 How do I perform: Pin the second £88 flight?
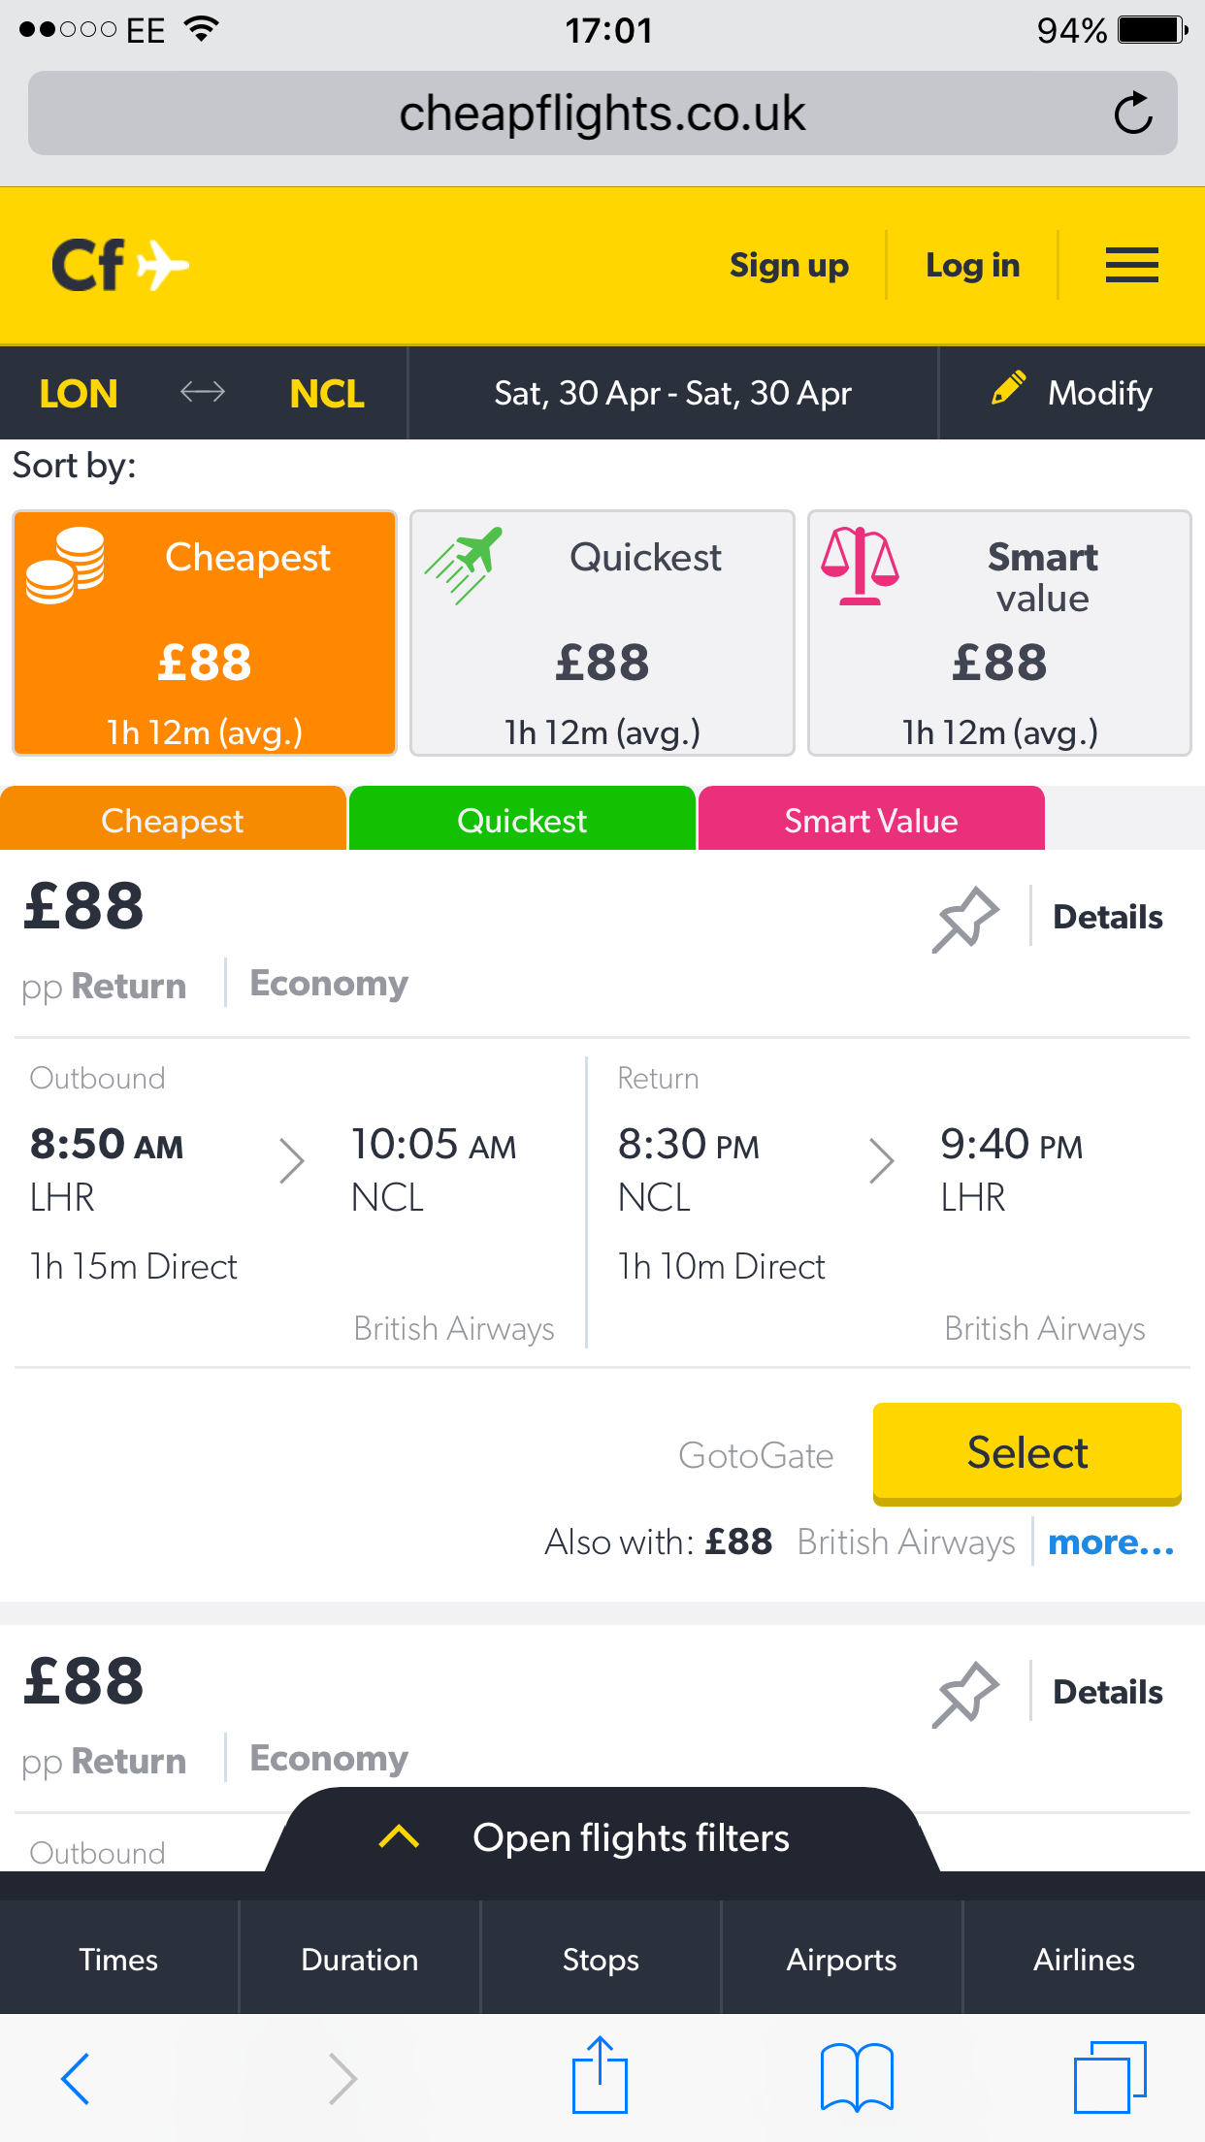point(965,1693)
